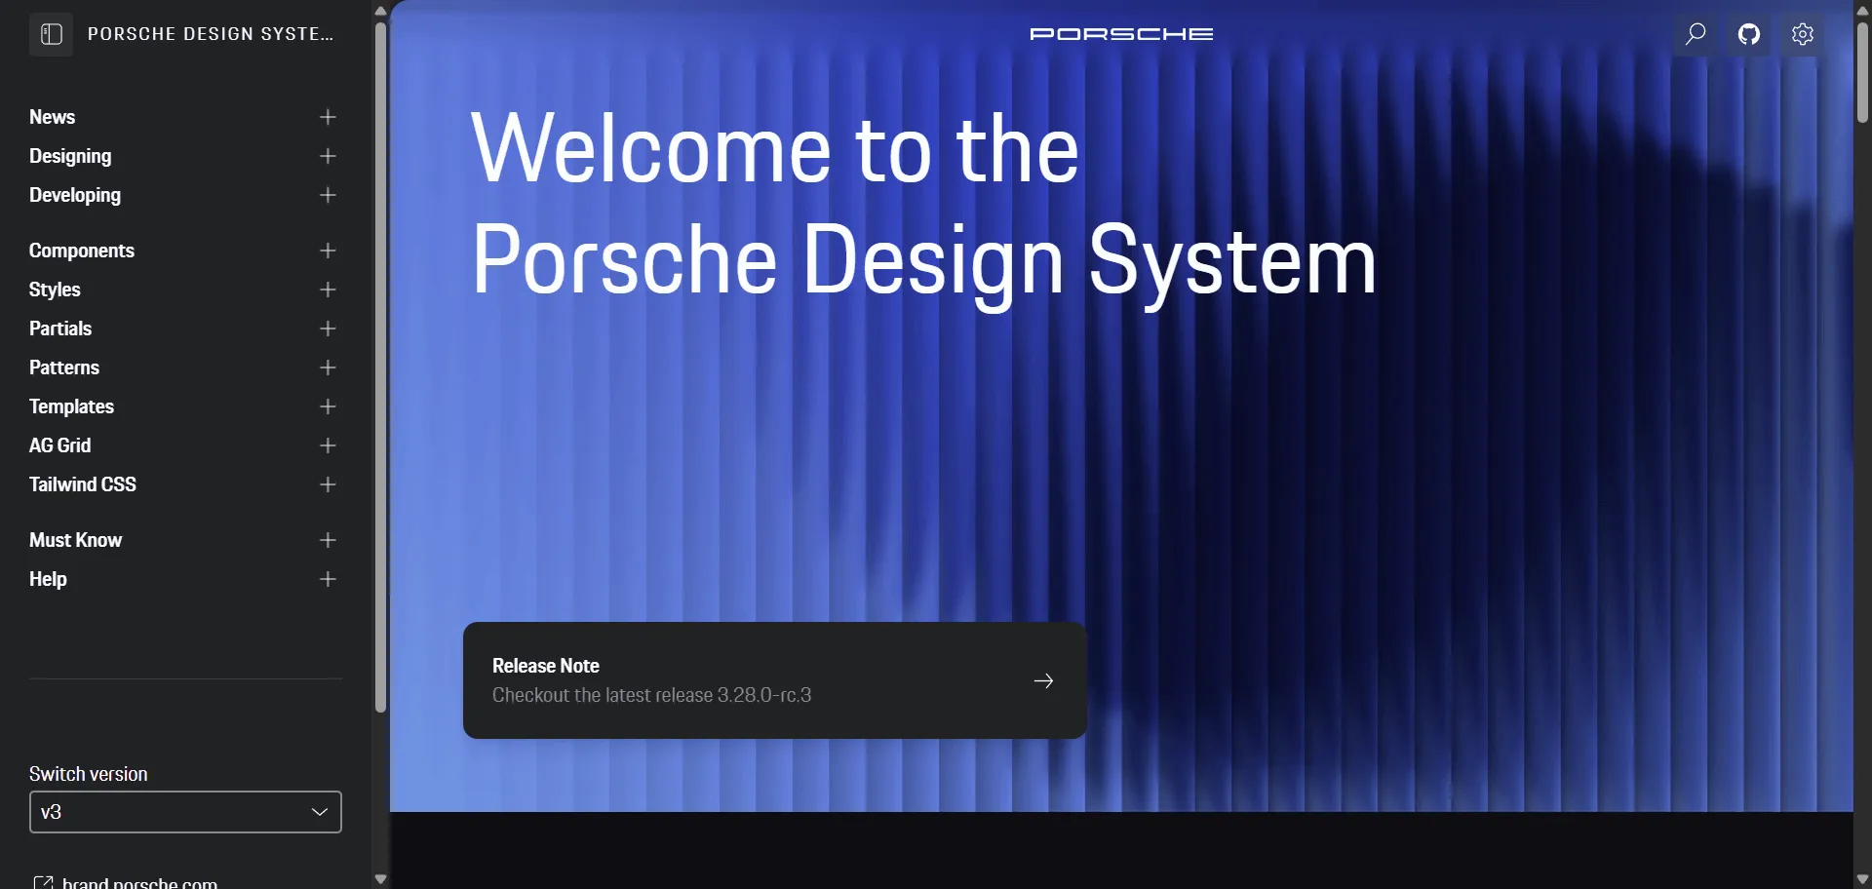This screenshot has height=889, width=1872.
Task: Select Styles in the sidebar
Action: click(x=55, y=290)
